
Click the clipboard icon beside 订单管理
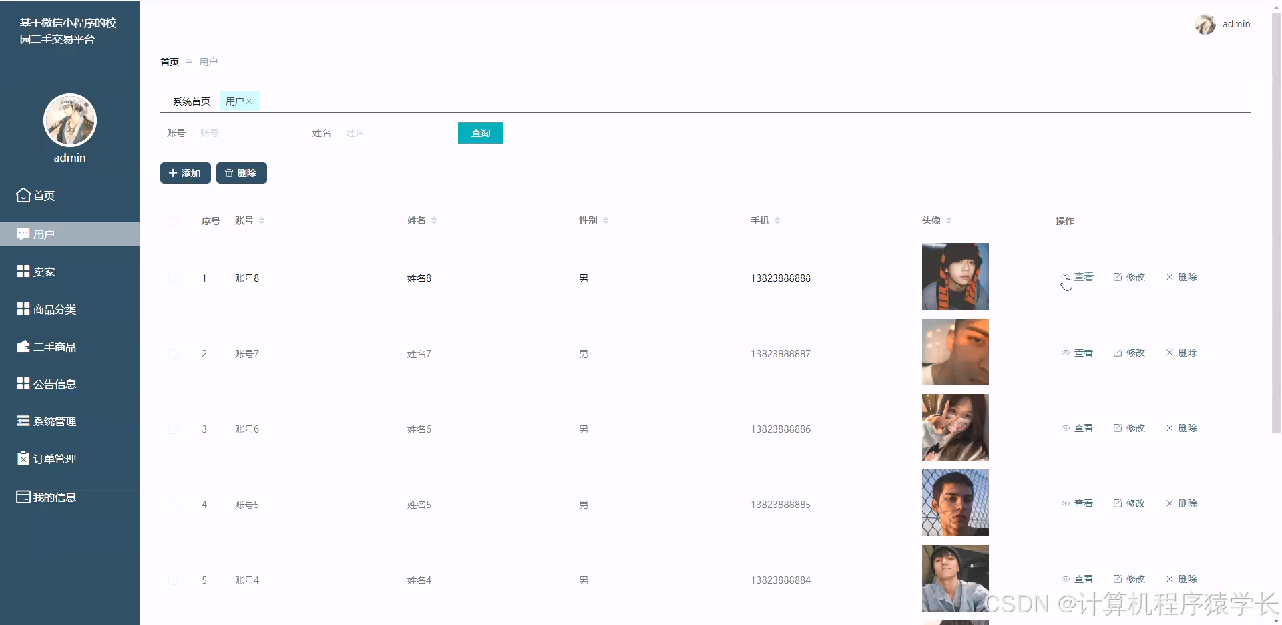coord(23,458)
